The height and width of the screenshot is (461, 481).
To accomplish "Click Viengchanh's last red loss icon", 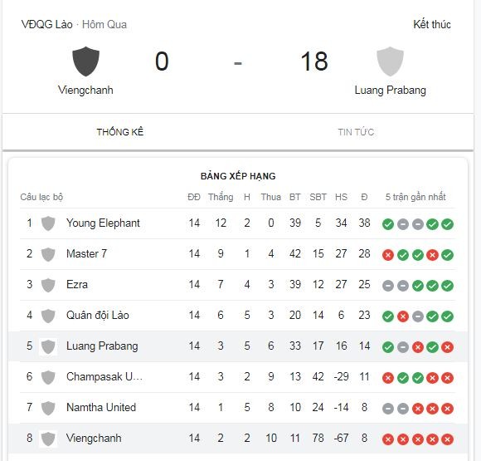I will (x=447, y=439).
